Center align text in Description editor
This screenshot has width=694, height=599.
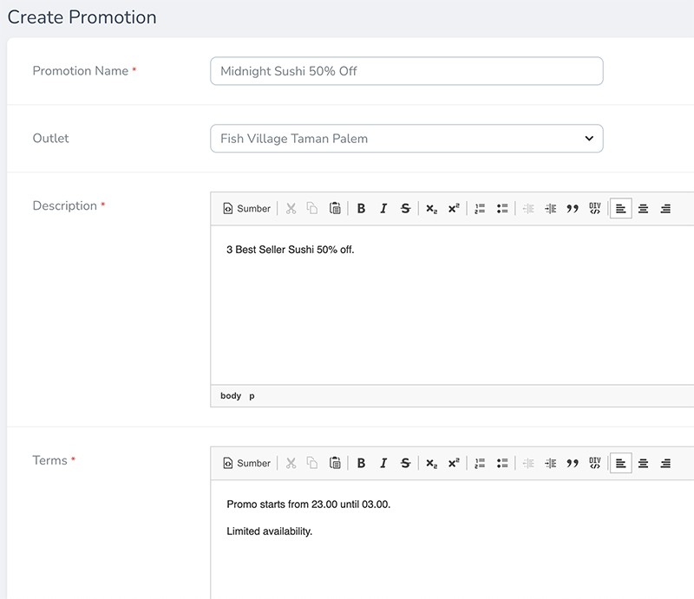click(x=644, y=209)
